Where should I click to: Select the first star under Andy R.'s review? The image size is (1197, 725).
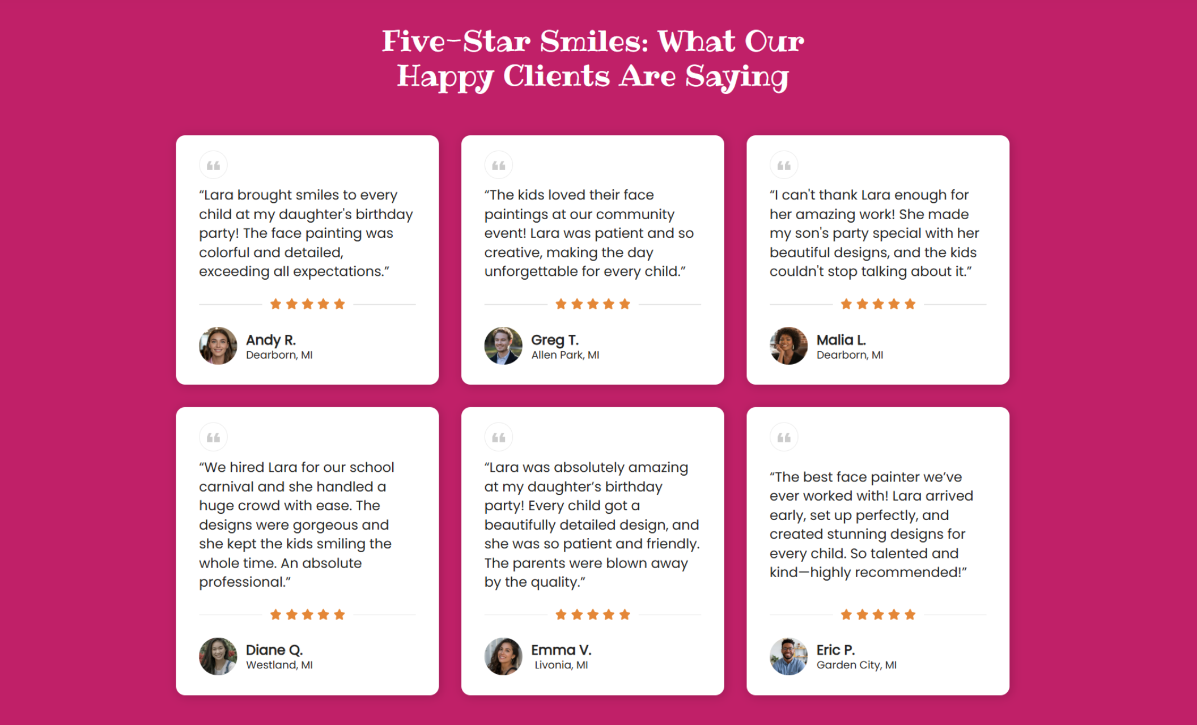[275, 304]
